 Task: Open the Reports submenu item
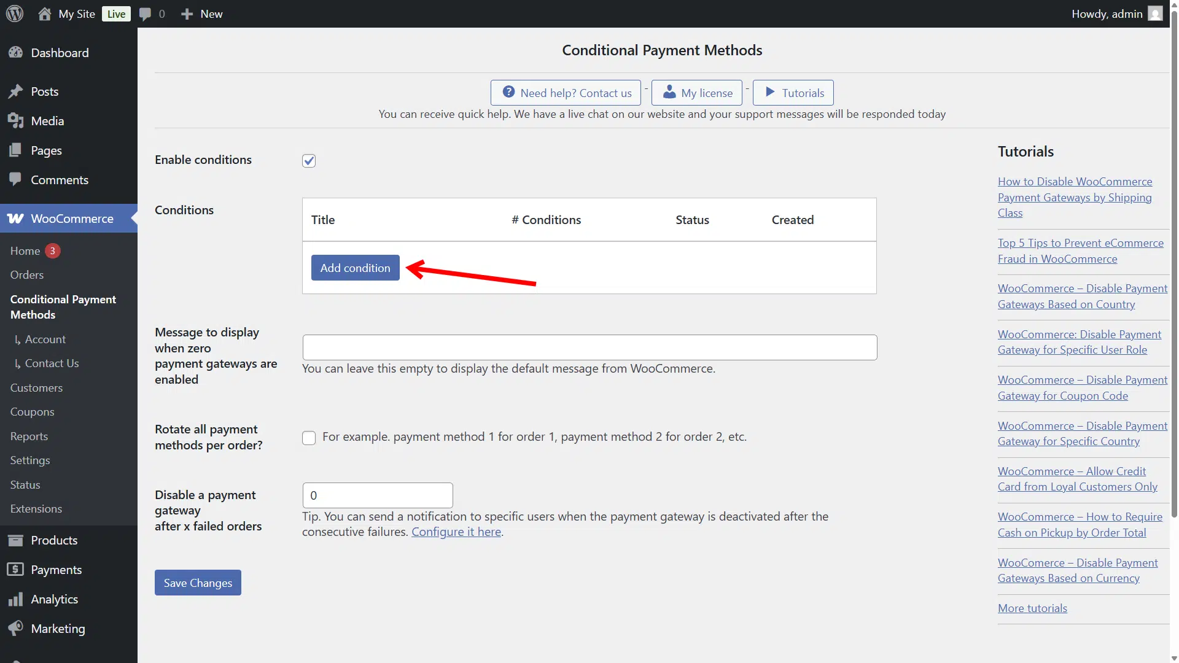click(x=29, y=436)
